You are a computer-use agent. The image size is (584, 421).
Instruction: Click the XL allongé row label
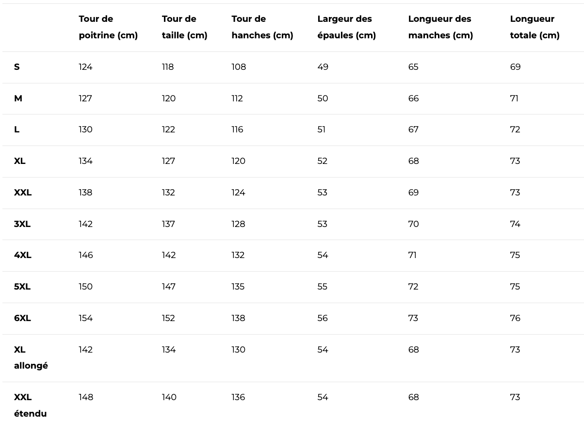[31, 357]
